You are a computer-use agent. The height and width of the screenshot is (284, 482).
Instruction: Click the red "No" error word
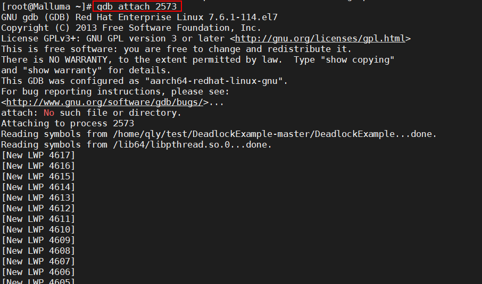tap(49, 113)
